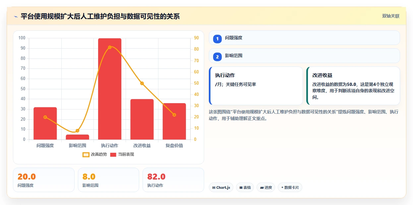This screenshot has height=205, width=413.
Task: Click the blue number 2 badge
Action: click(x=217, y=57)
